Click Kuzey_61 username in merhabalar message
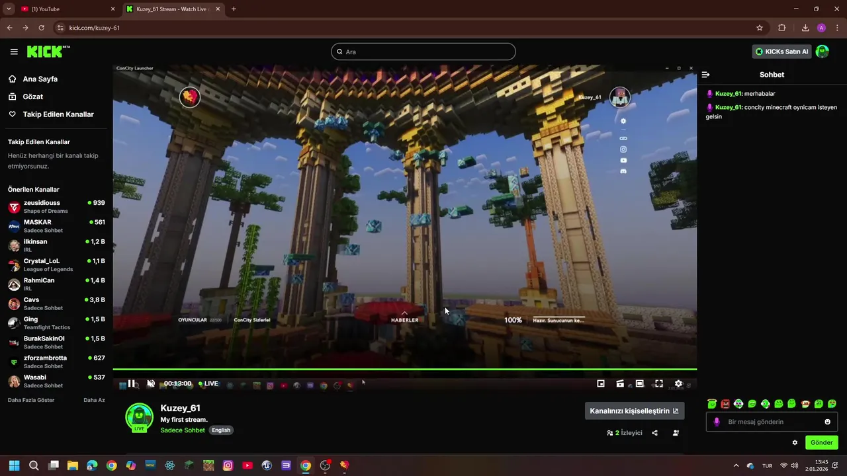Viewport: 847px width, 476px height. coord(728,94)
